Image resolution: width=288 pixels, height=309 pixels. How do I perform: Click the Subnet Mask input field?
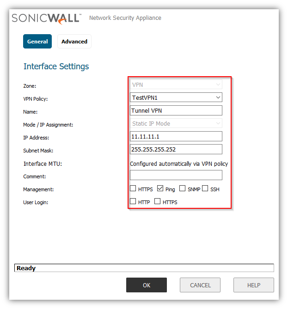(176, 150)
